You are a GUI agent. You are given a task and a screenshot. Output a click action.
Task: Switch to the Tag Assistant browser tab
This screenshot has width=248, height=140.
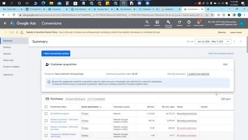(x=126, y=9)
